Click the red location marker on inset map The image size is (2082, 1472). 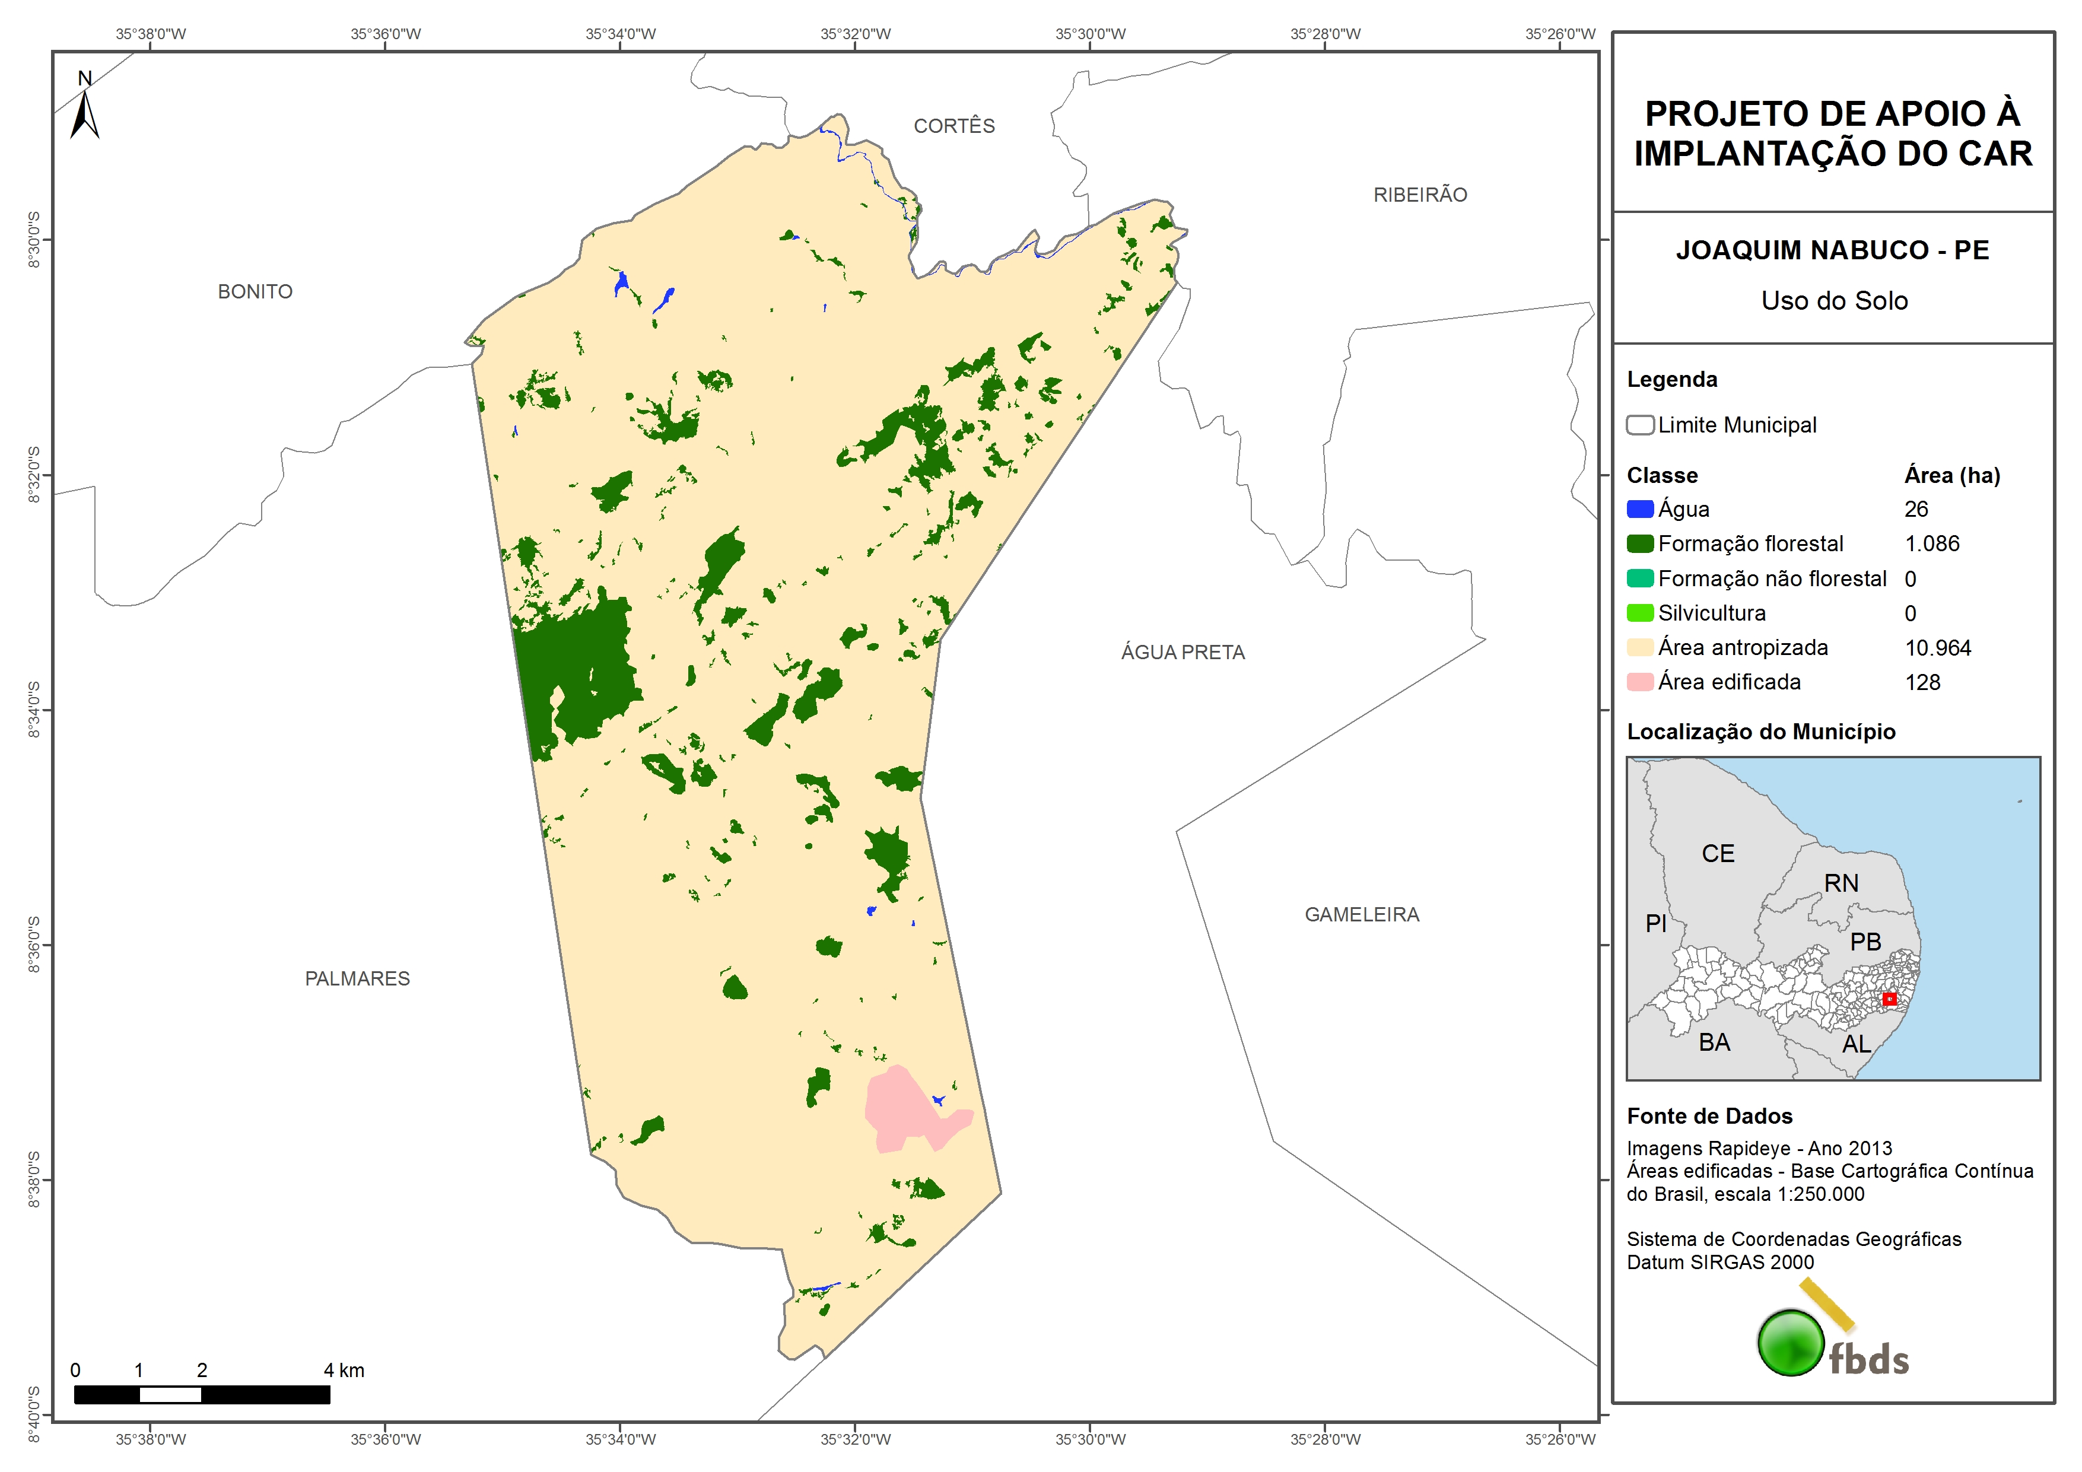tap(1889, 999)
